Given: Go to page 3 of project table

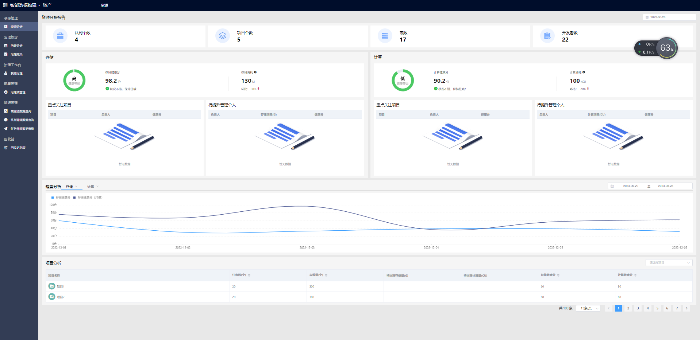Looking at the screenshot, I should [638, 308].
